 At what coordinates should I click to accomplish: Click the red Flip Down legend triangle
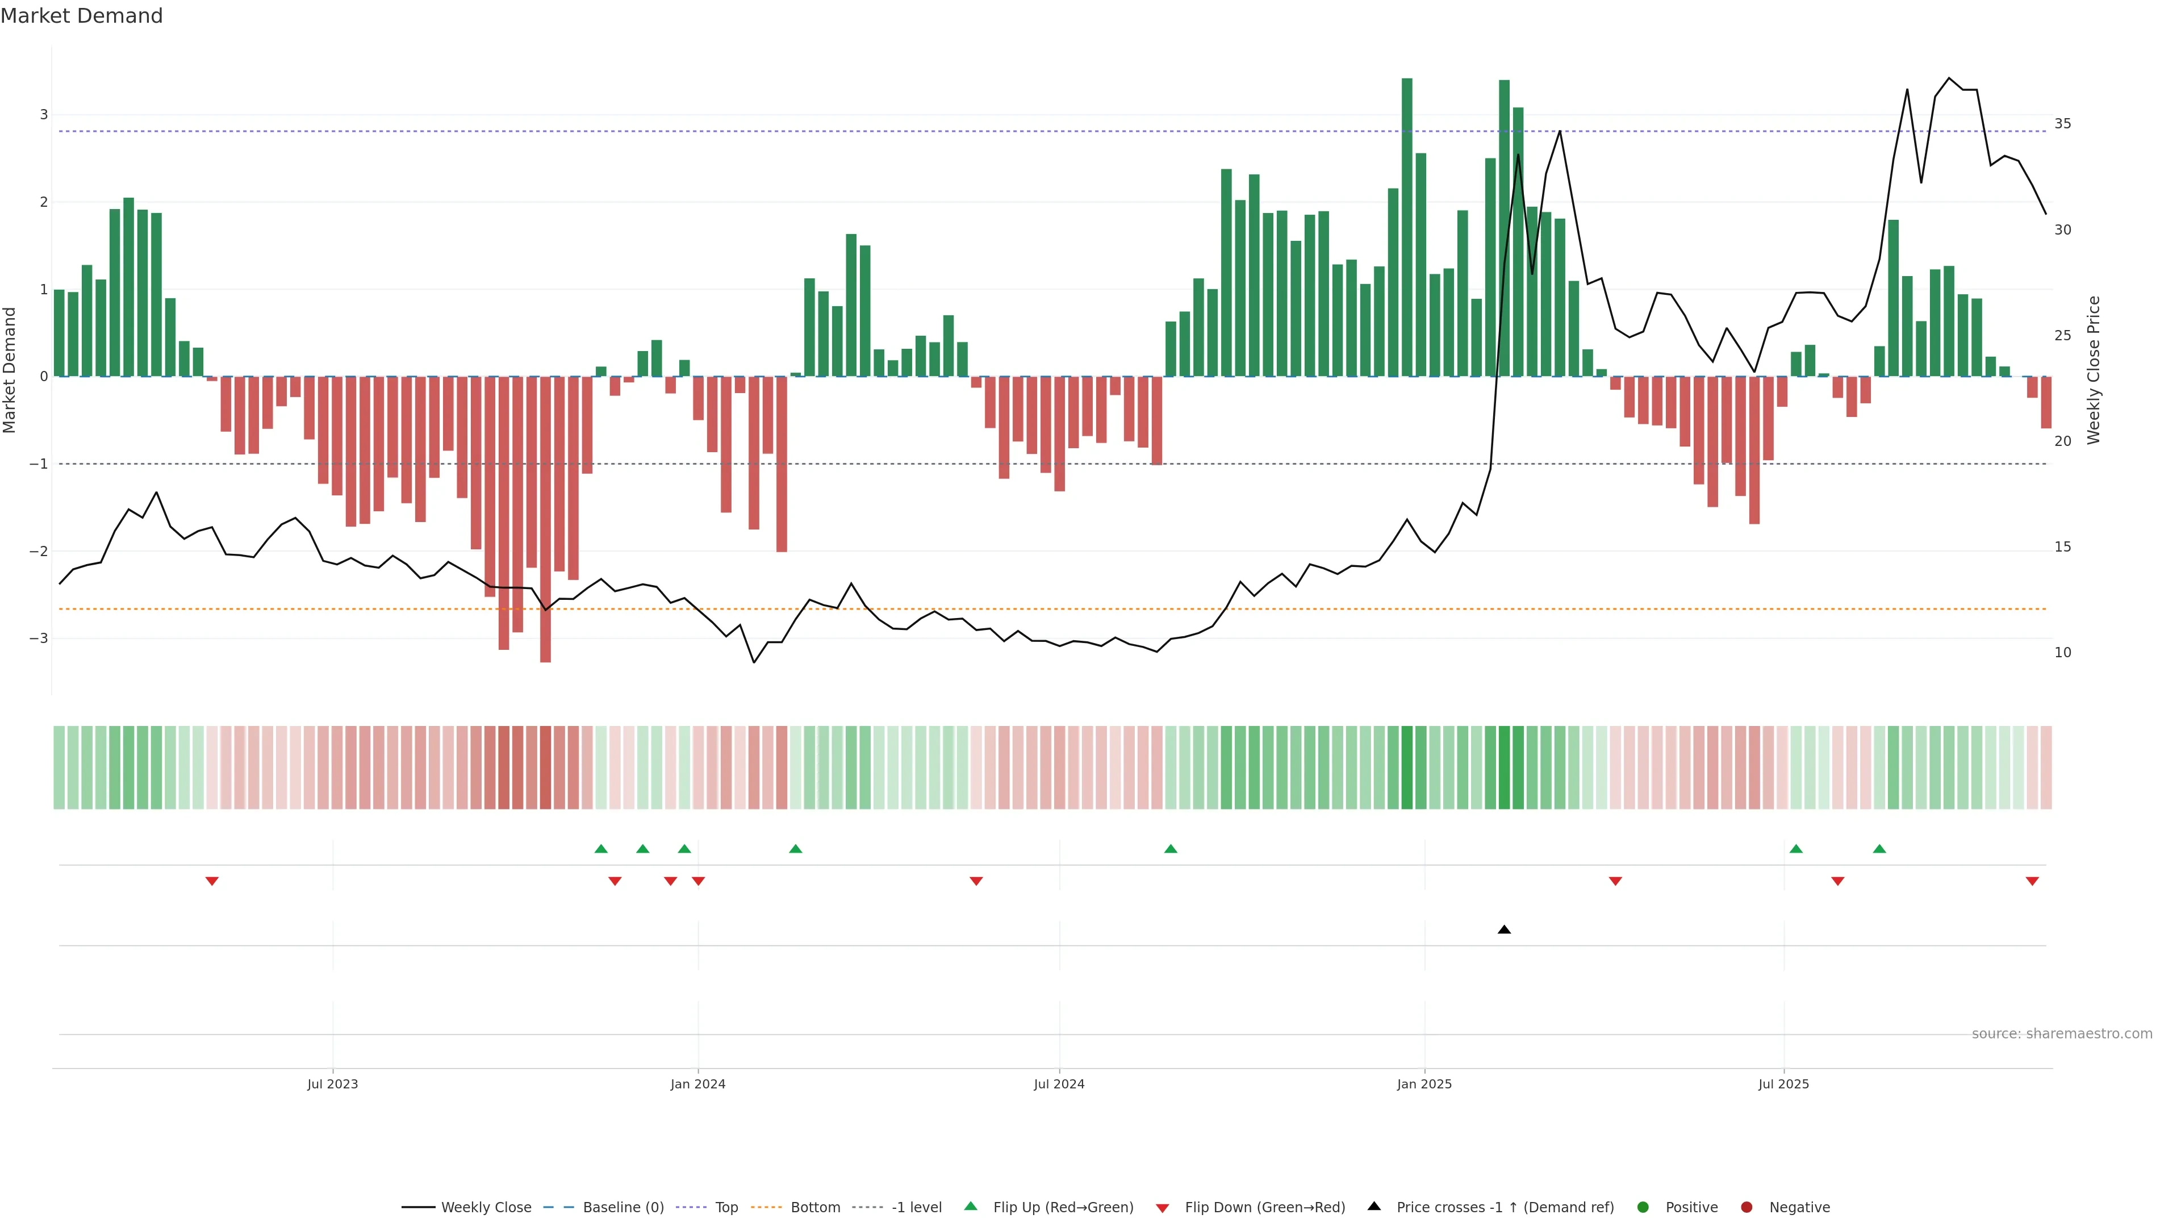(x=1163, y=1208)
